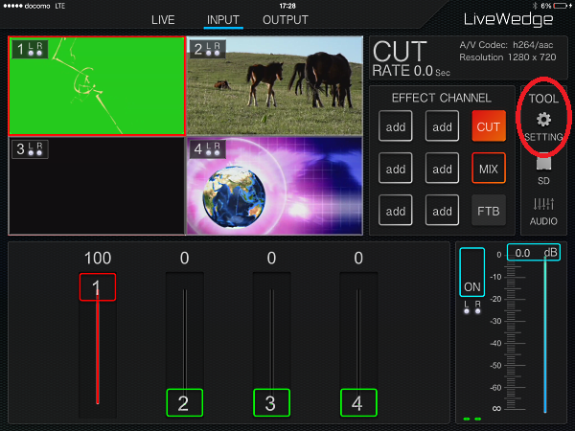Click the Resolution 1280 x 720 text
The image size is (575, 431).
point(508,57)
